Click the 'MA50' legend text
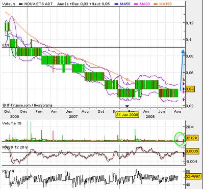 [x=125, y=4]
